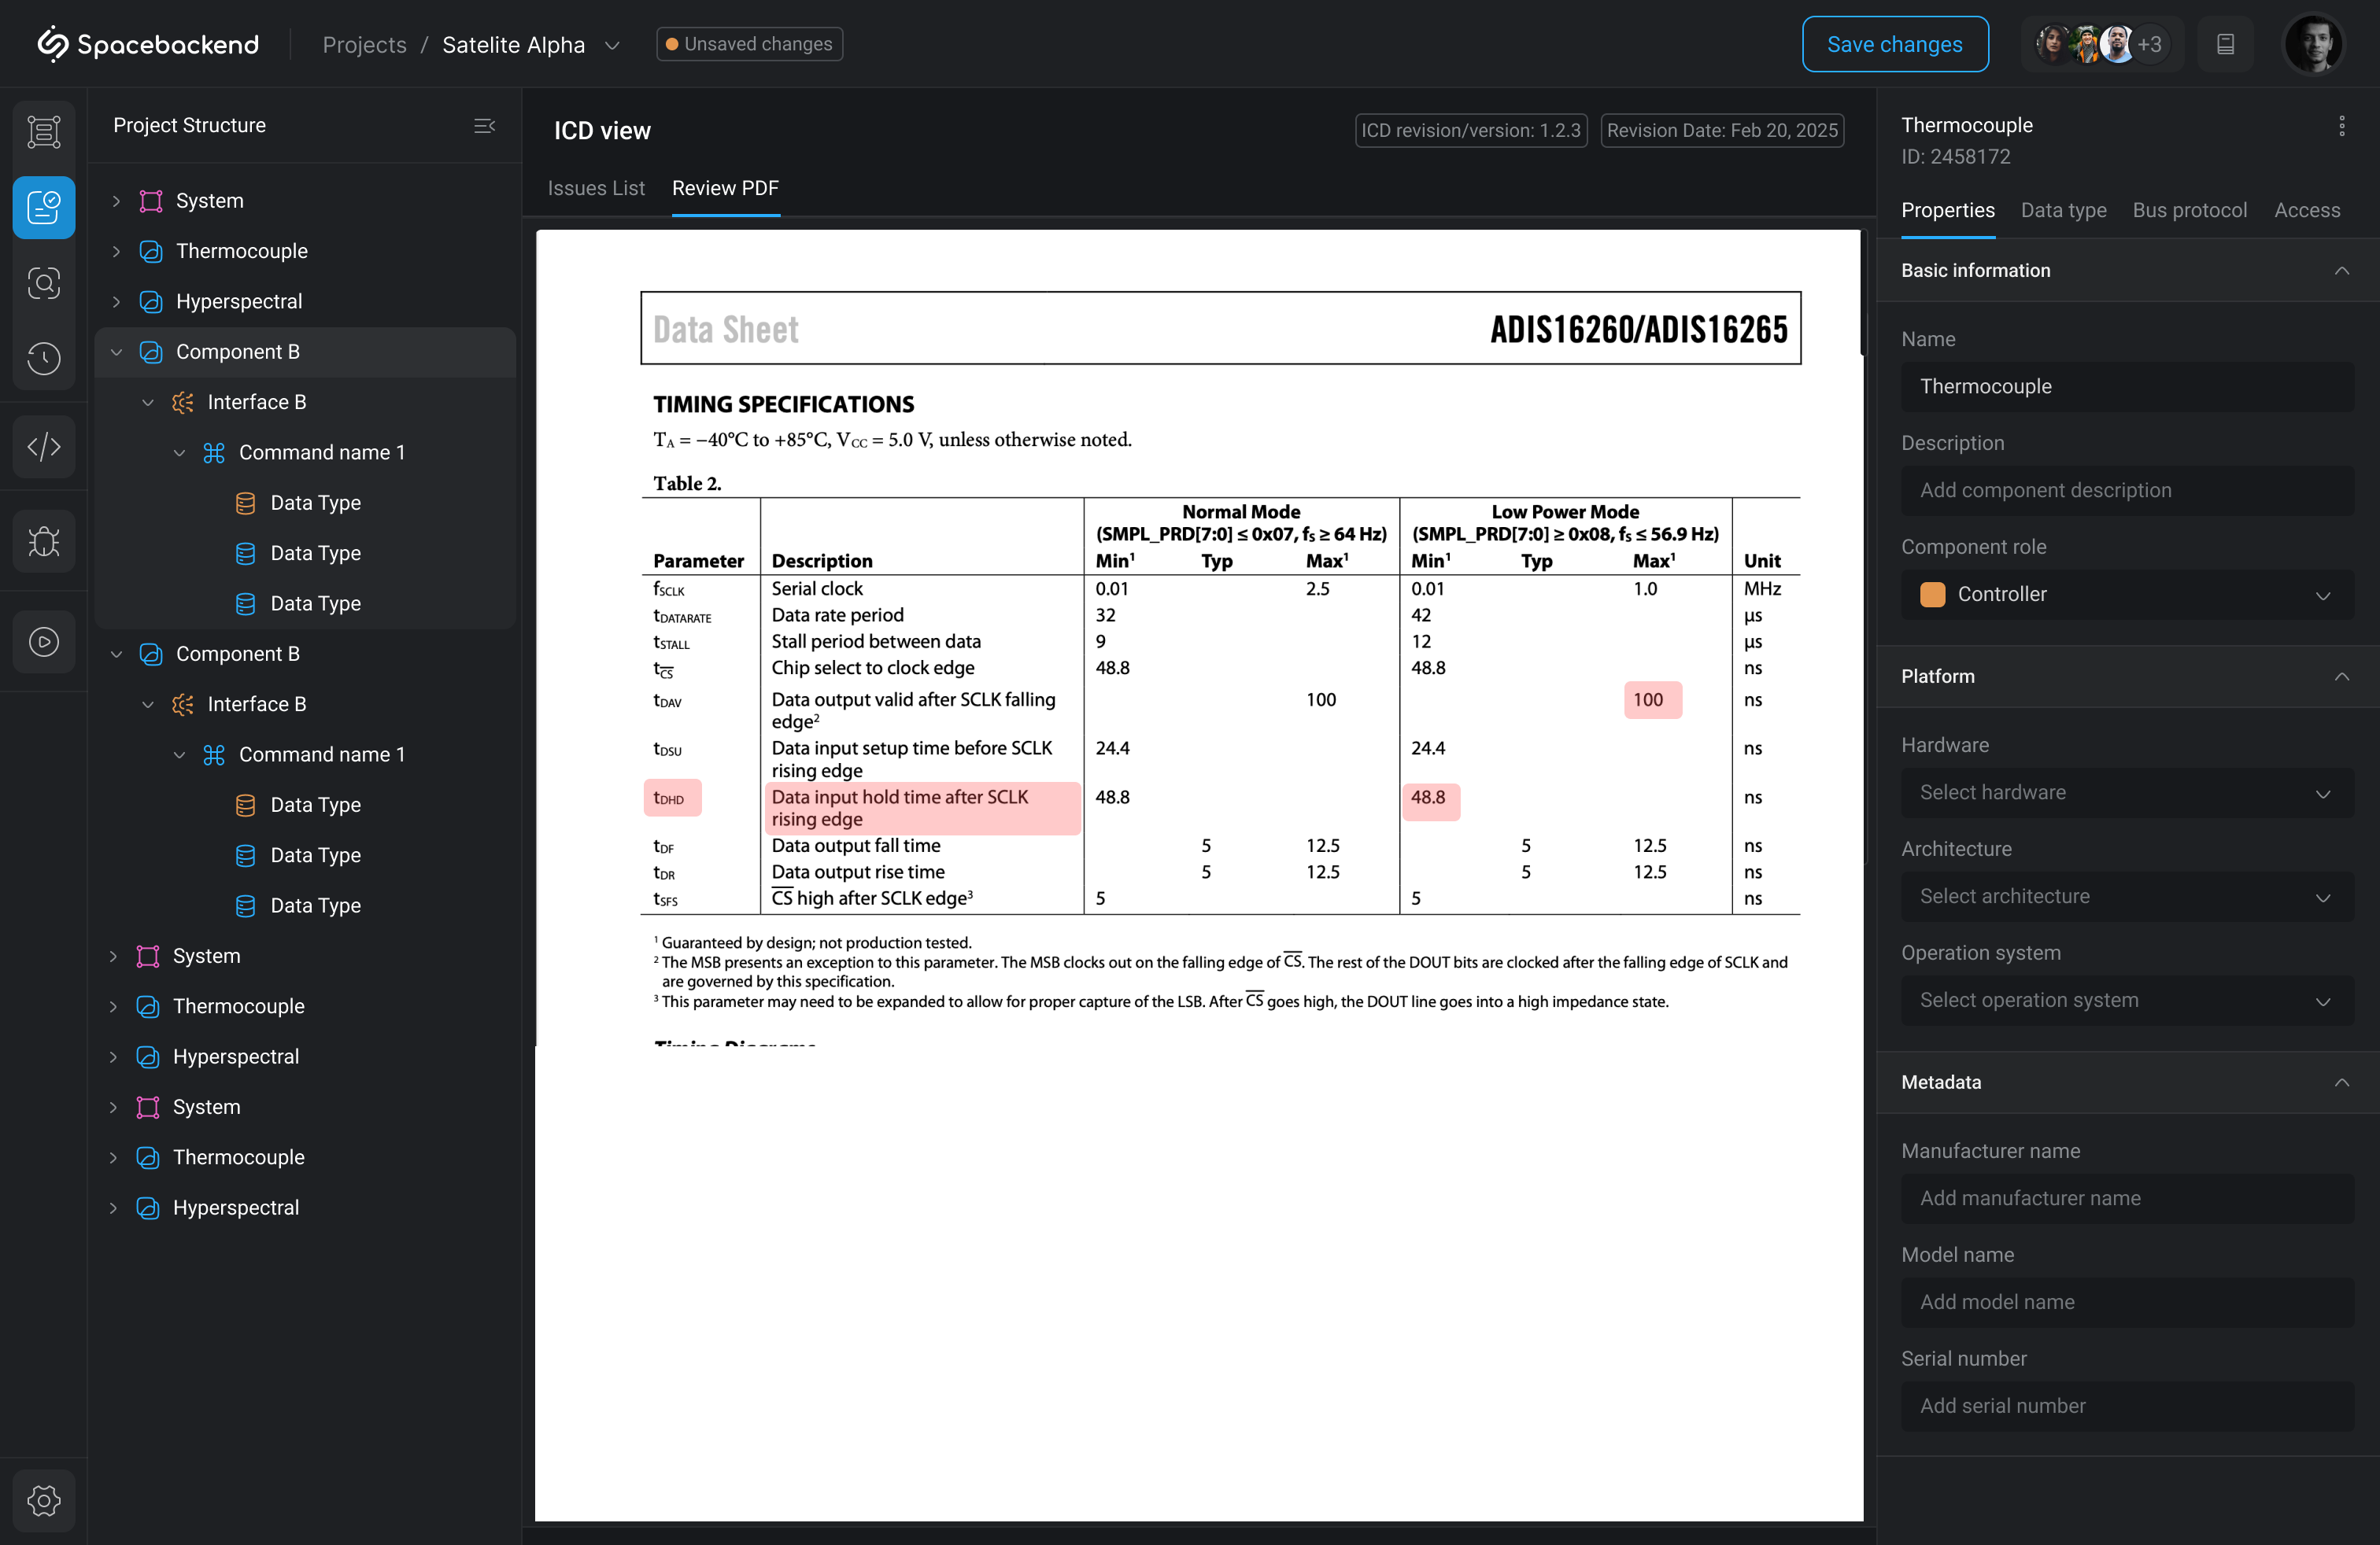Viewport: 2380px width, 1545px height.
Task: Open the document notes icon in header
Action: (2225, 44)
